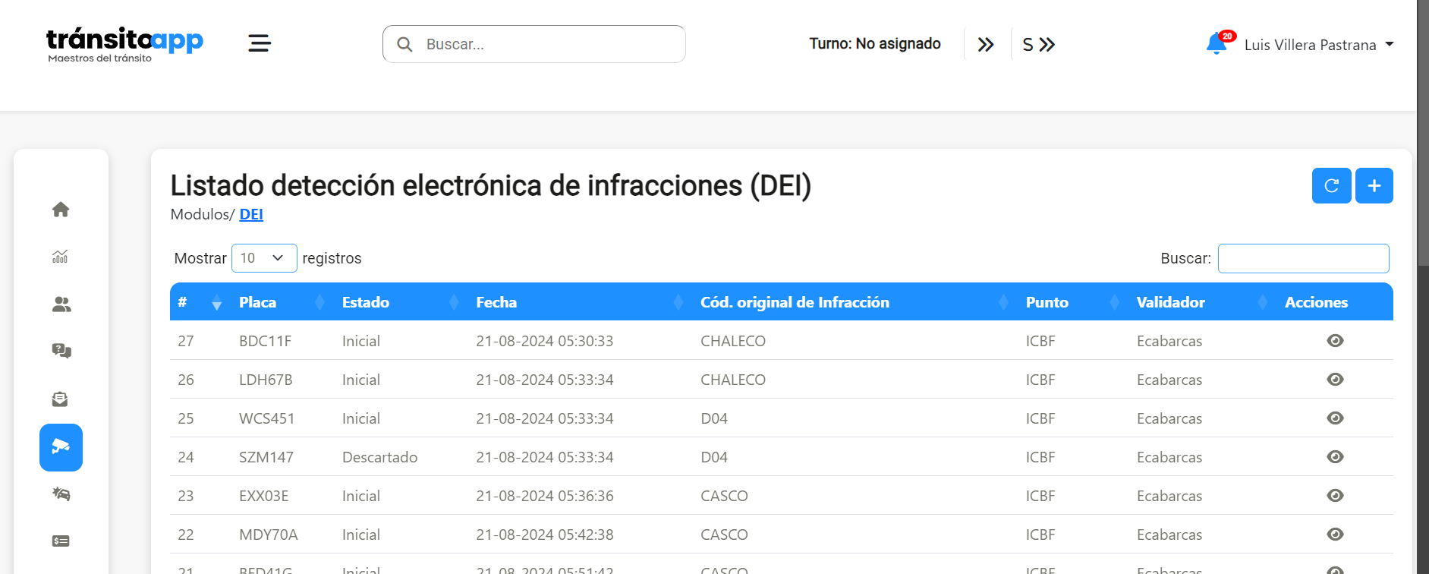The image size is (1429, 574).
Task: Sort the table by Fecha column
Action: [x=580, y=302]
